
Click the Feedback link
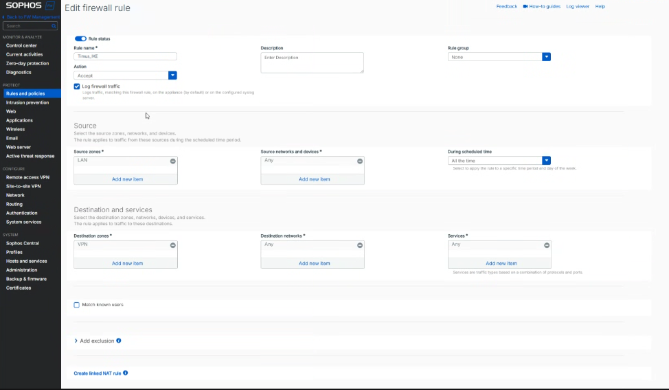(506, 6)
